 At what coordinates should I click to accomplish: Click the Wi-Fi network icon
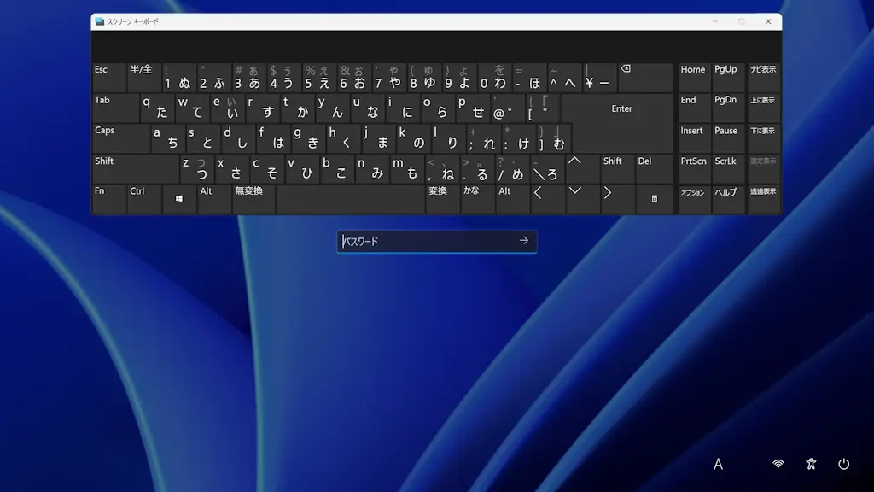coord(778,464)
